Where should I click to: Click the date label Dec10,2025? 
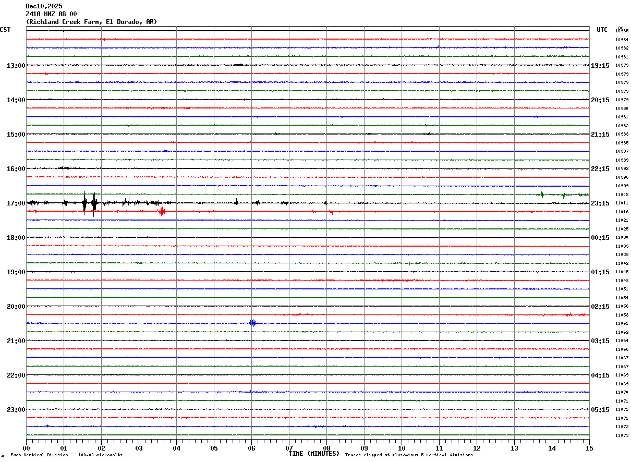tap(44, 6)
